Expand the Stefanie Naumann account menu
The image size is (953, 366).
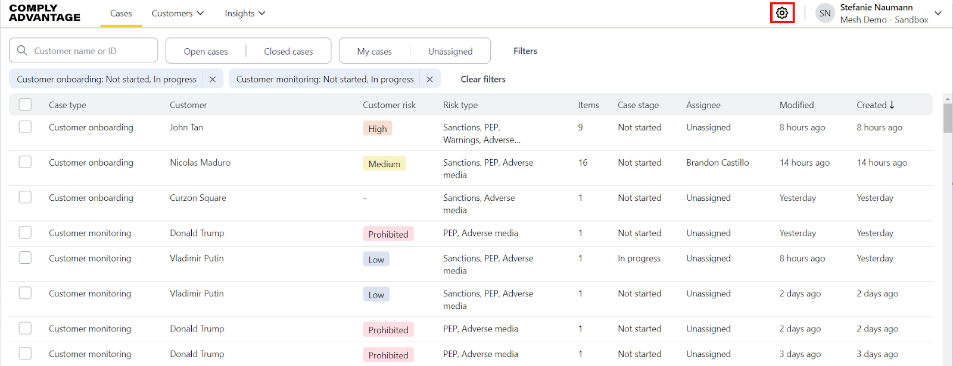[938, 13]
